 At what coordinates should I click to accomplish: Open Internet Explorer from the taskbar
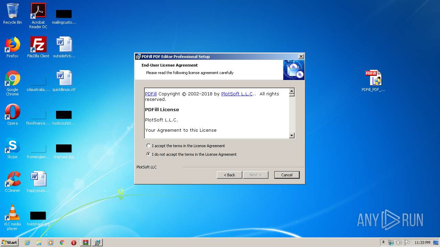[27, 243]
